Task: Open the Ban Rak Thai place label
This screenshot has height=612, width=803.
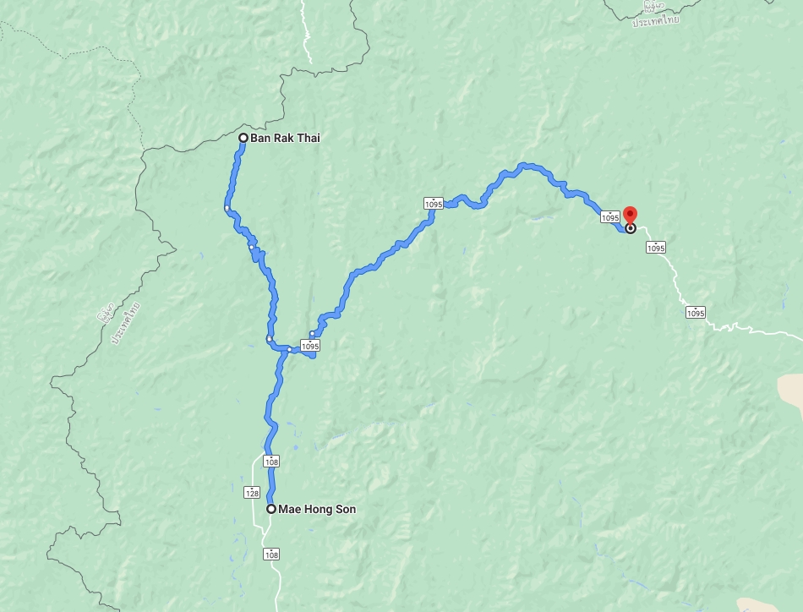Action: click(285, 138)
